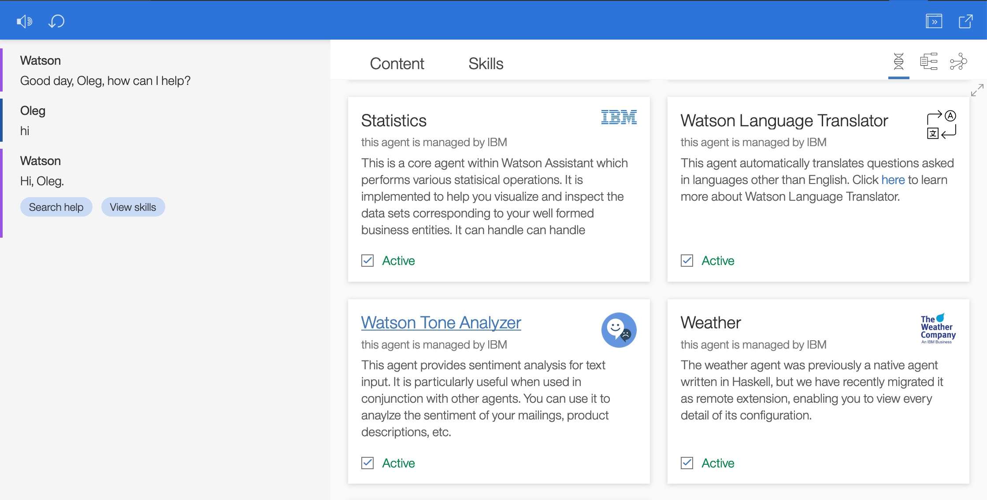Click Watson Tone Analyzer emoji icon
Screen dimensions: 987x500
(x=619, y=329)
